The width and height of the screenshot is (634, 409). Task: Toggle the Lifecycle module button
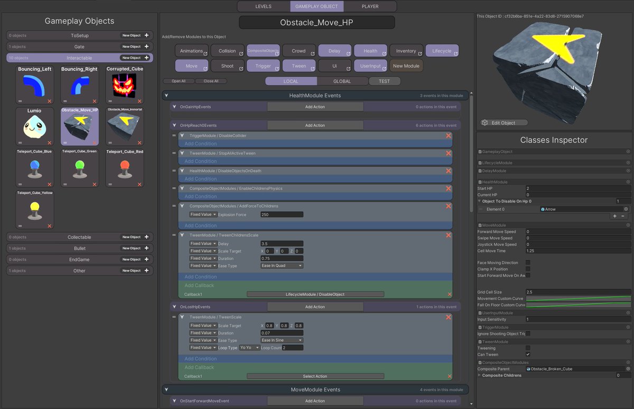[x=442, y=51]
